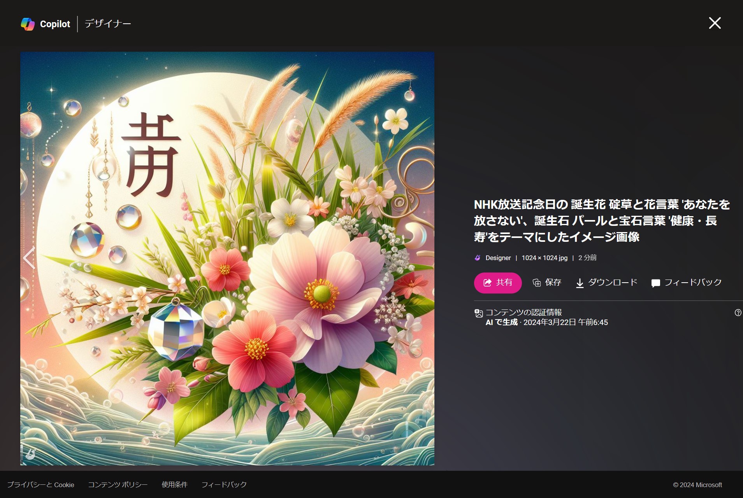Open 使用条件 terms link
This screenshot has width=743, height=498.
[174, 485]
